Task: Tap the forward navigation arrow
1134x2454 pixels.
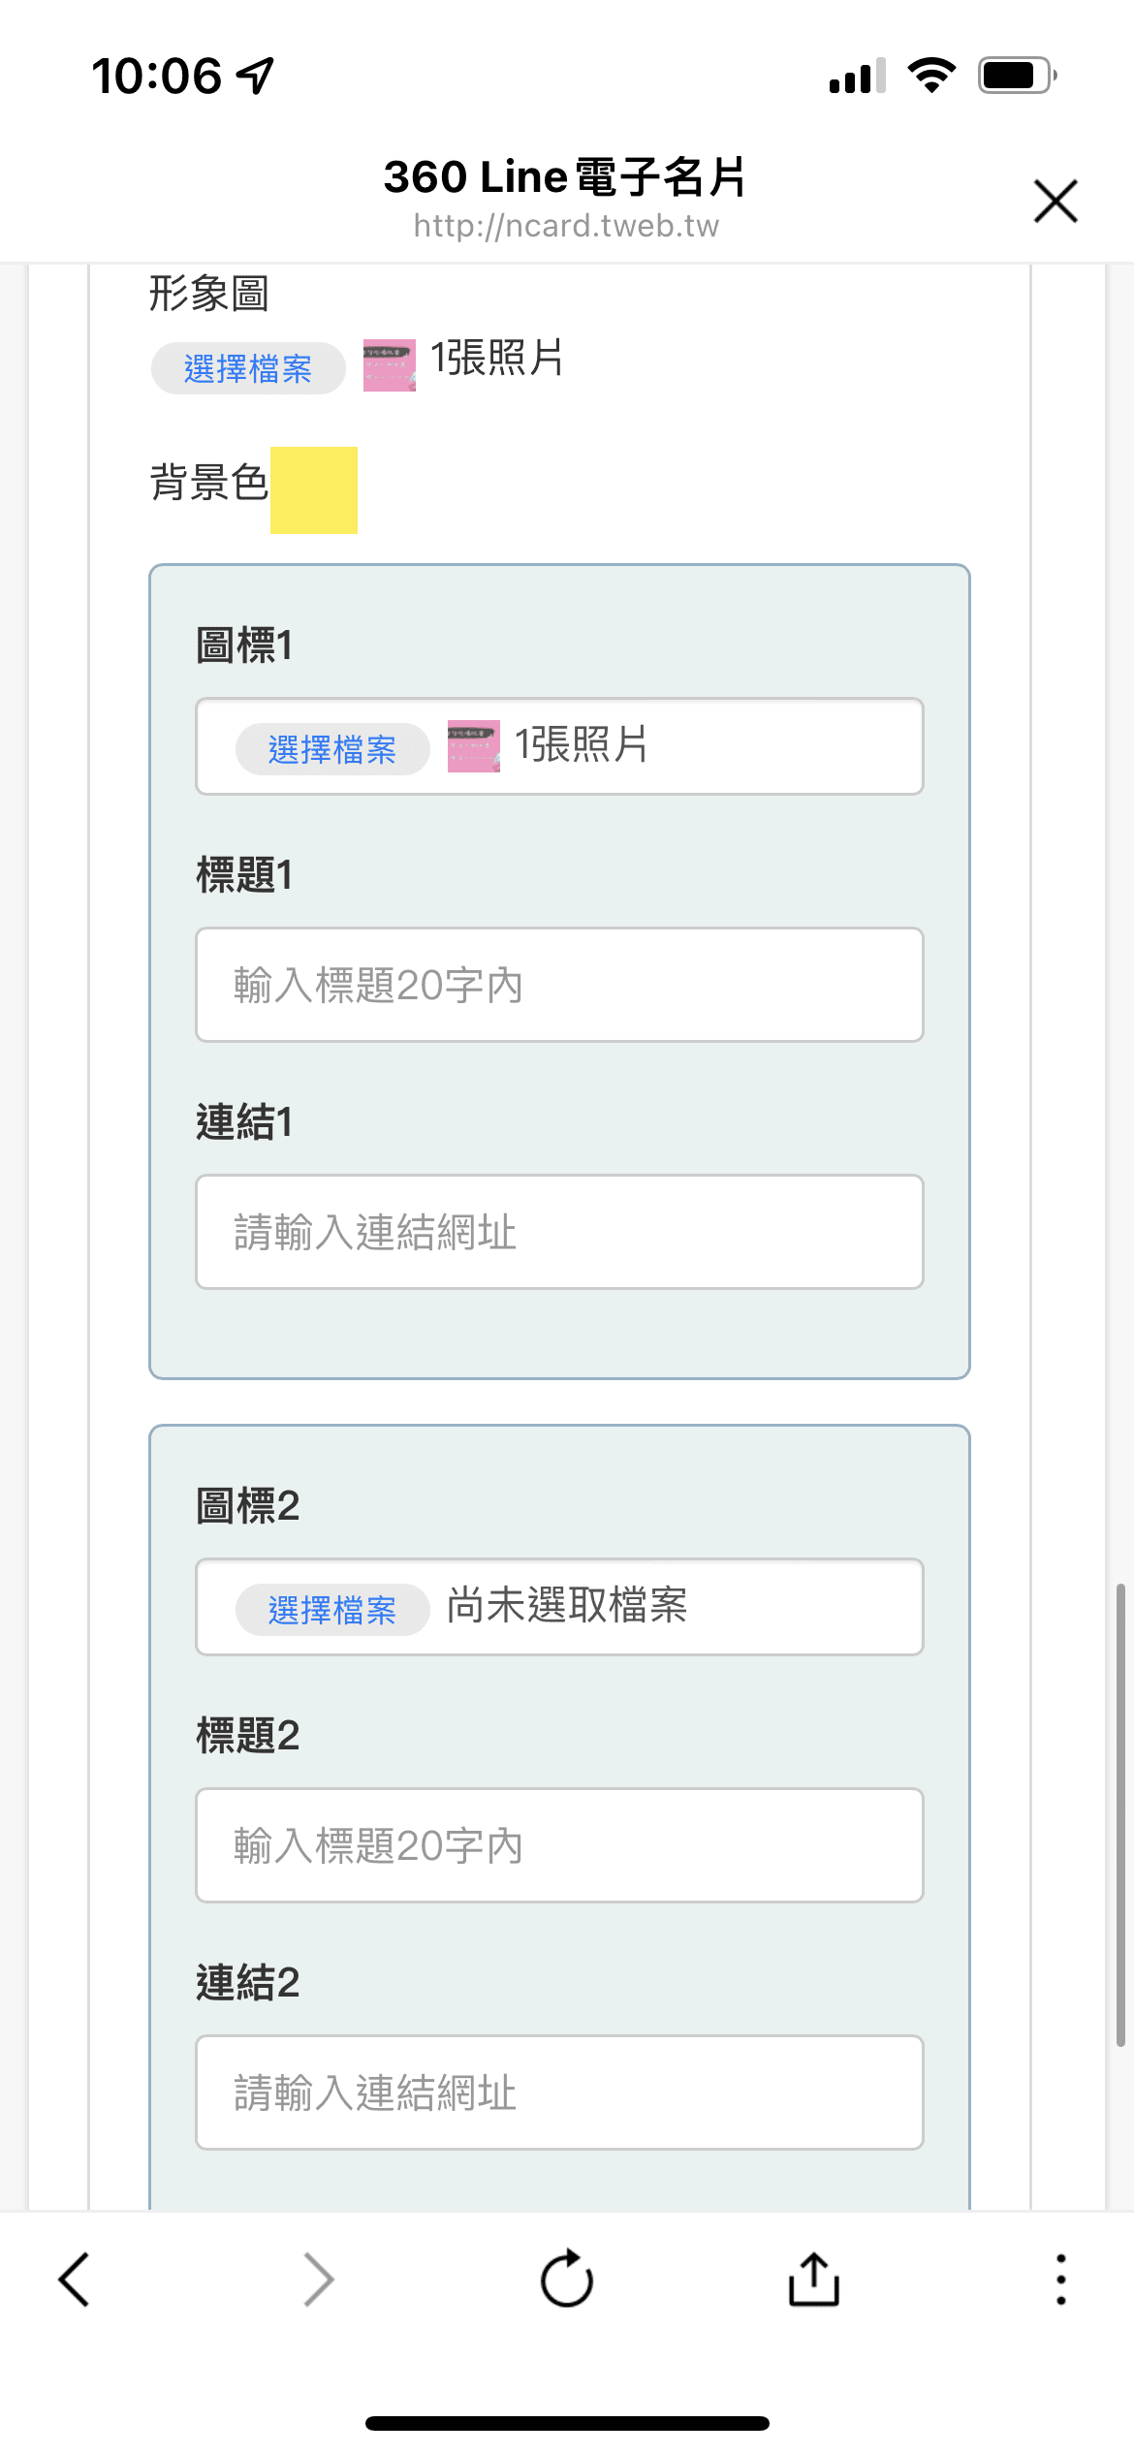Action: click(x=320, y=2280)
